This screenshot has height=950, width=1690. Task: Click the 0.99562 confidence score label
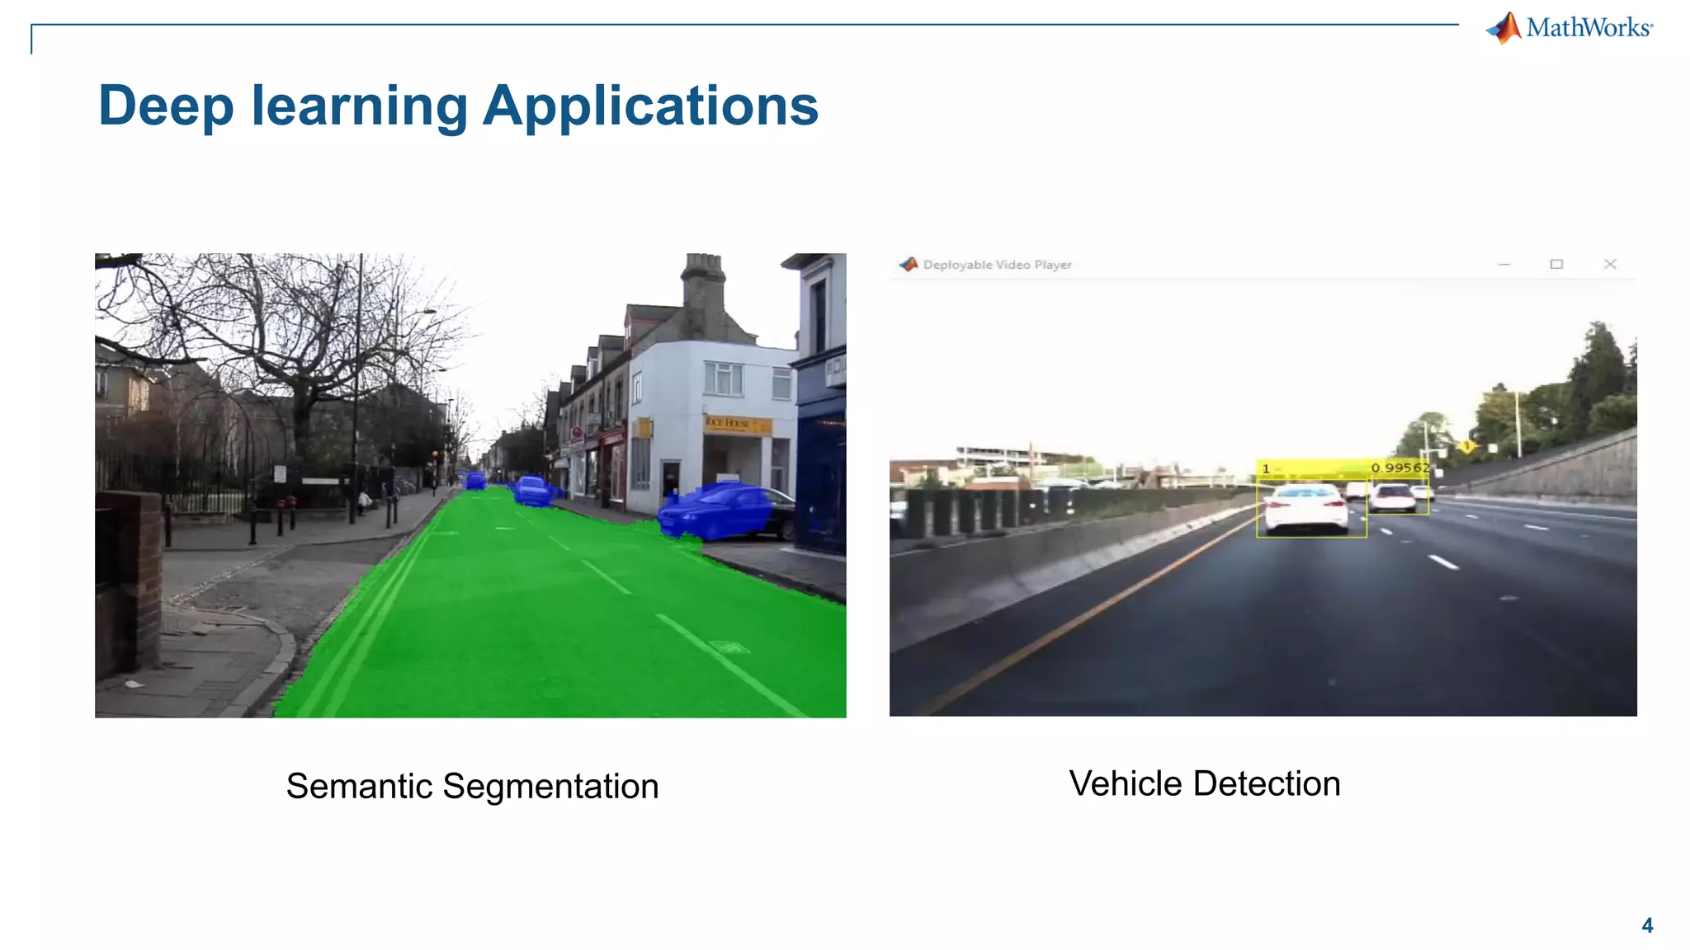pyautogui.click(x=1400, y=468)
